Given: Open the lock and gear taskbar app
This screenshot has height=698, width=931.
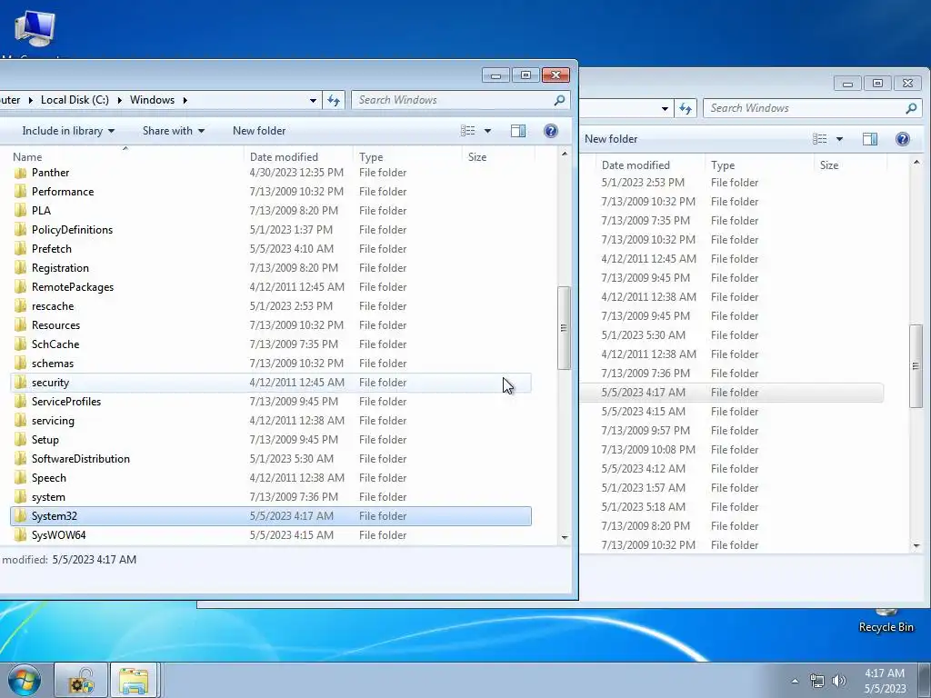Looking at the screenshot, I should tap(81, 680).
